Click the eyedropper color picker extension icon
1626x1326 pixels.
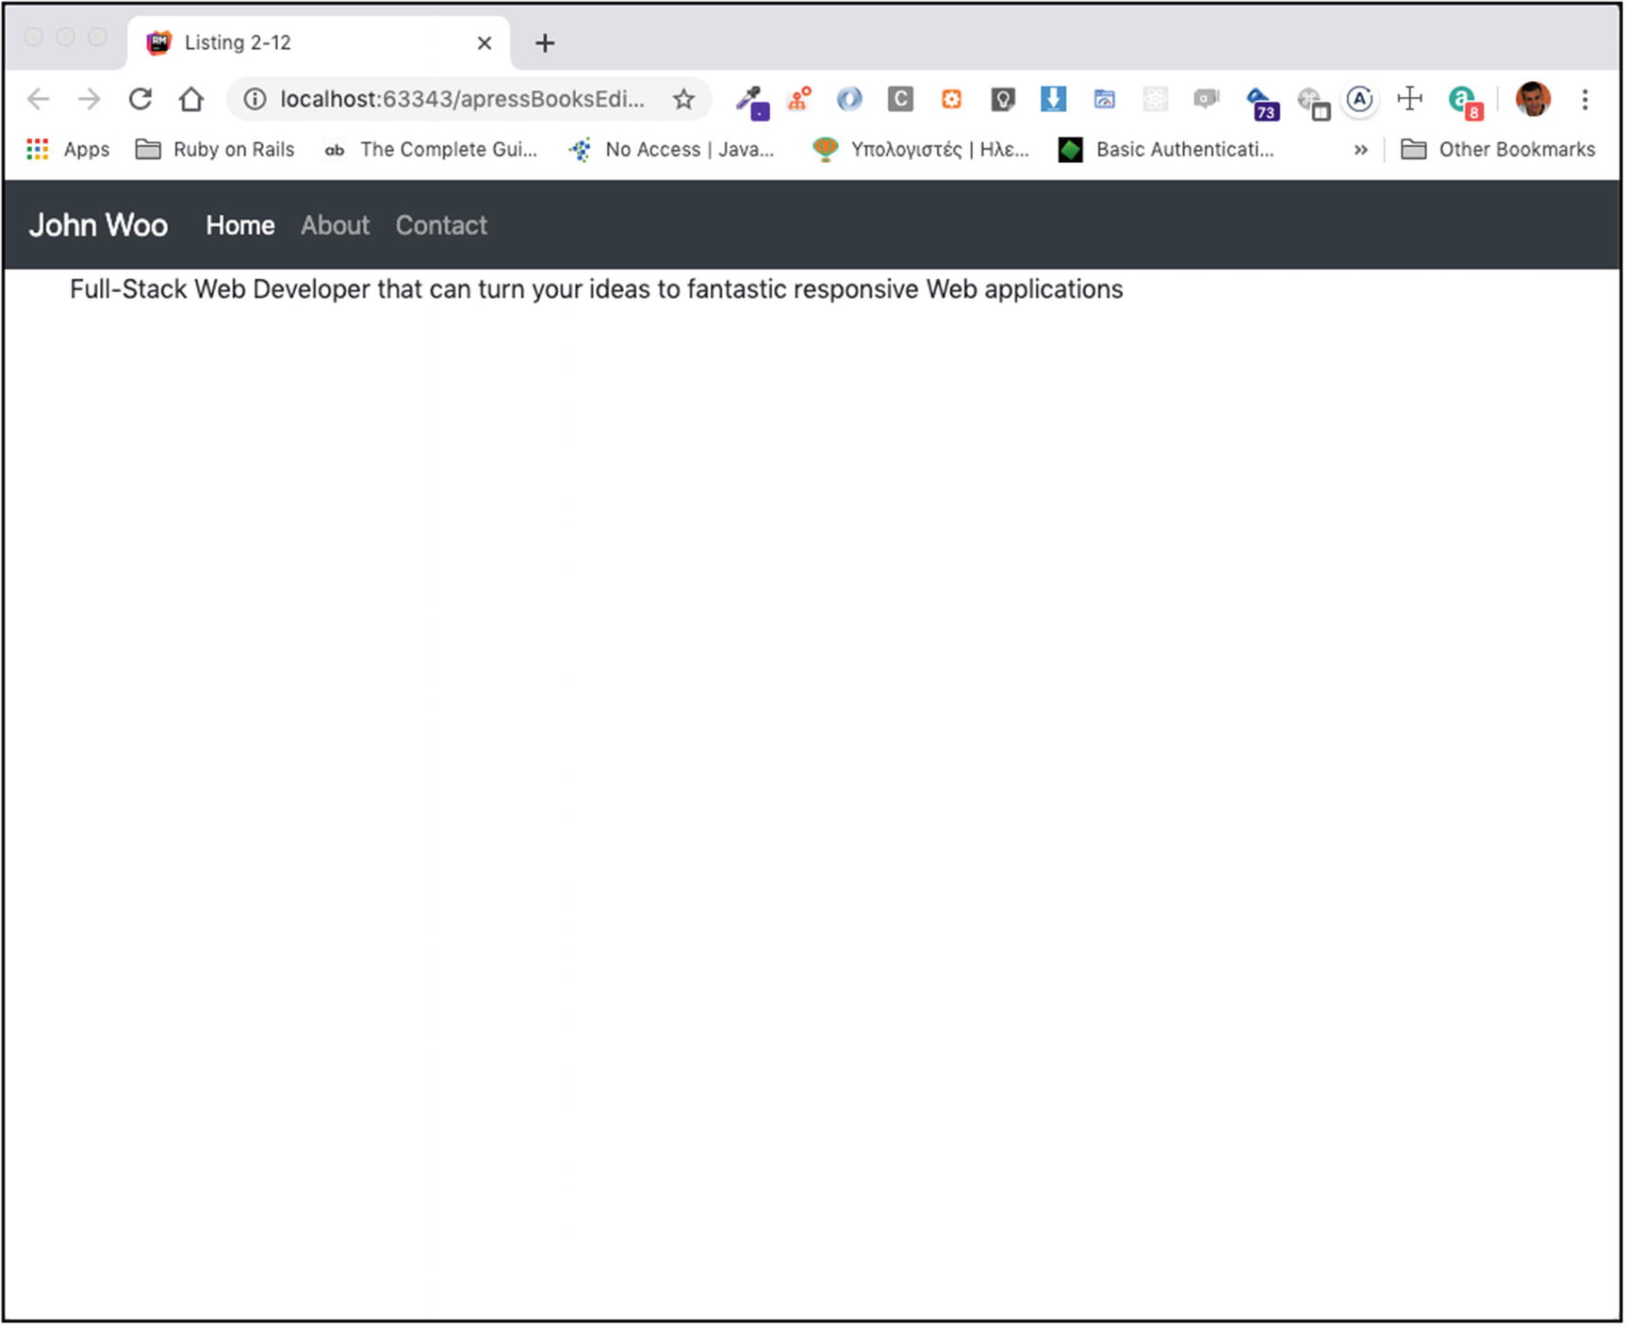(751, 101)
